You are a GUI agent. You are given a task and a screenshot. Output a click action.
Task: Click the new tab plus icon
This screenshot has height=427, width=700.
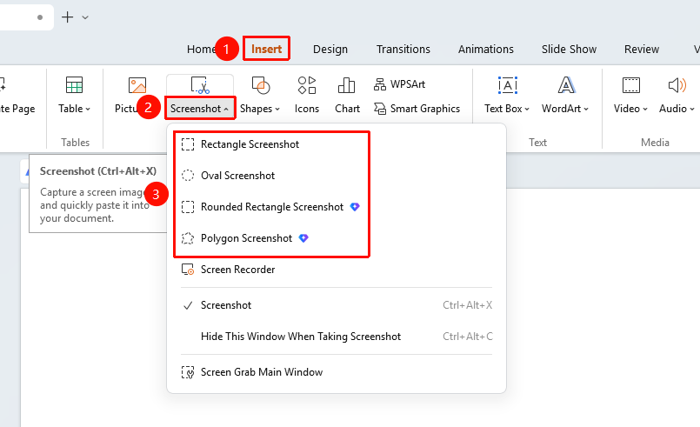(x=67, y=17)
